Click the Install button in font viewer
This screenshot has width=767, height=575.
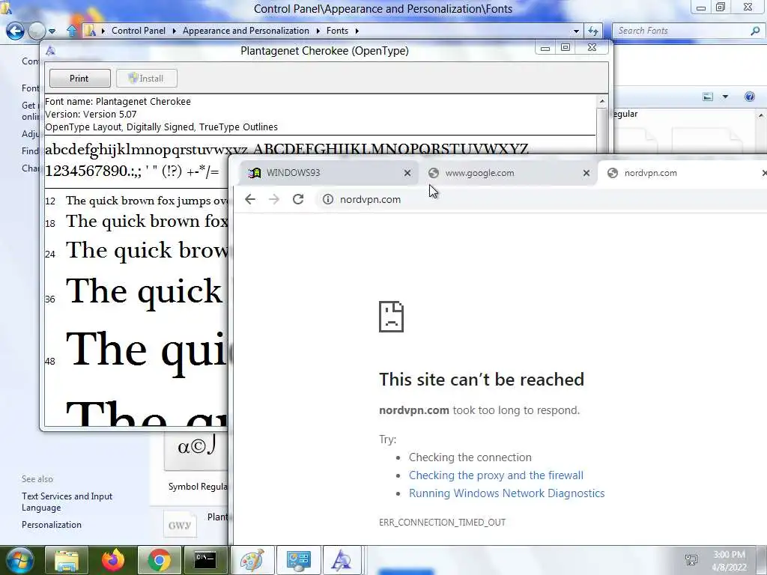[147, 78]
